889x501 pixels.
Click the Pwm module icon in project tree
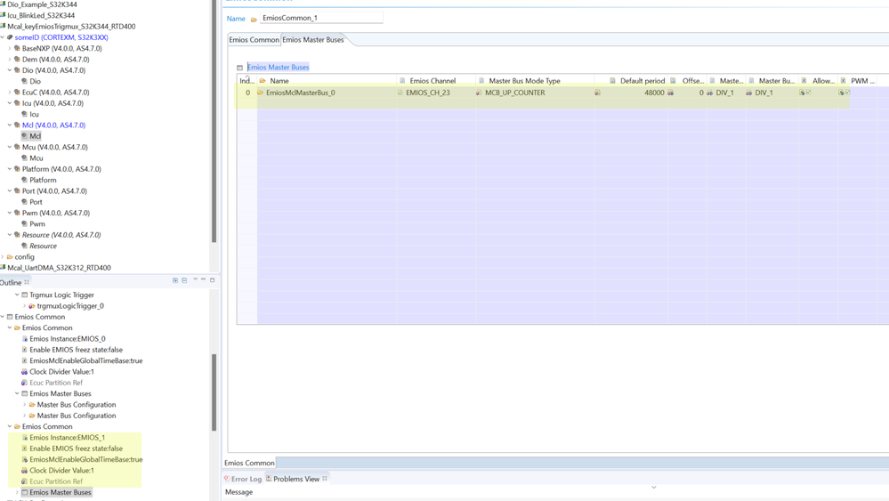(x=17, y=213)
